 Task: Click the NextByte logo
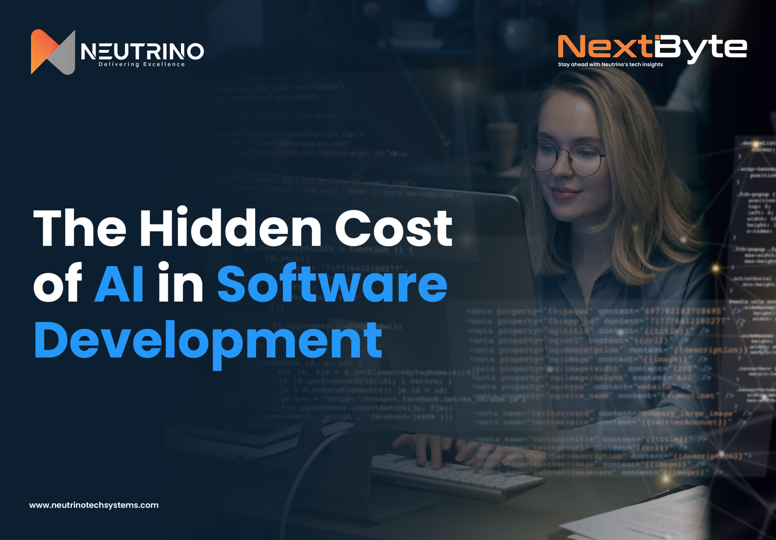tap(652, 48)
